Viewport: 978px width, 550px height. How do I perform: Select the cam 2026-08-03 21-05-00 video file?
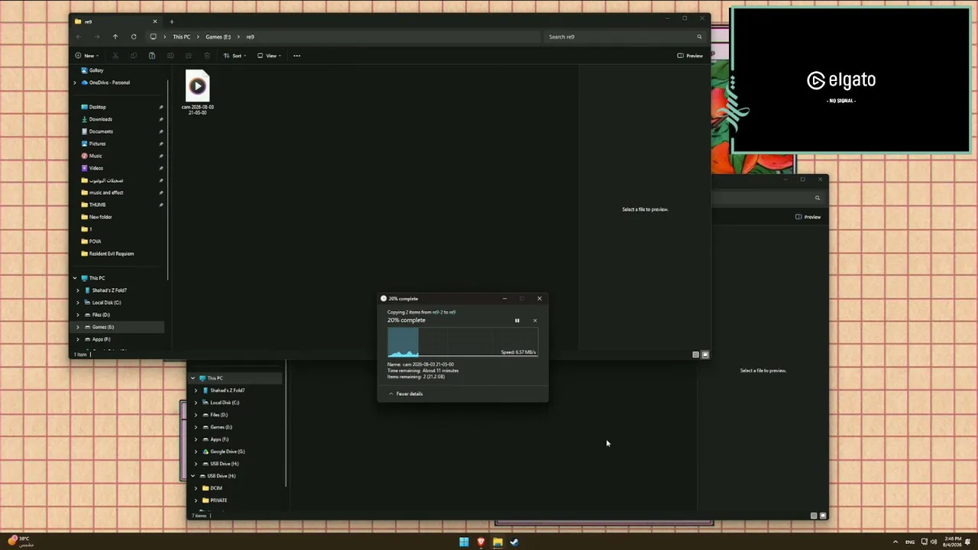coord(197,93)
